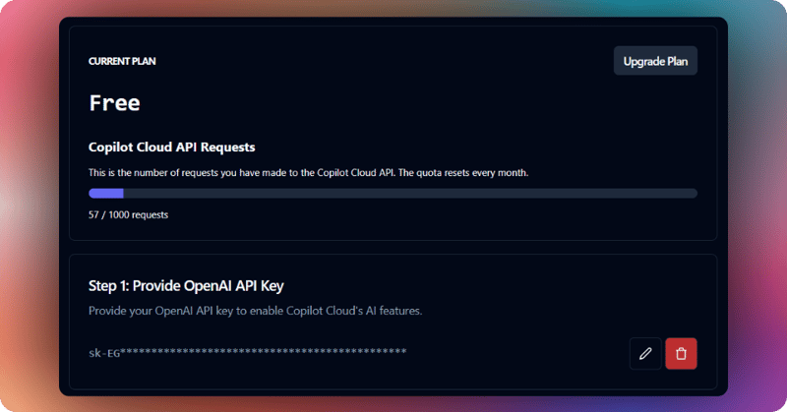Click 'Copilot Cloud API Requests' heading

171,147
